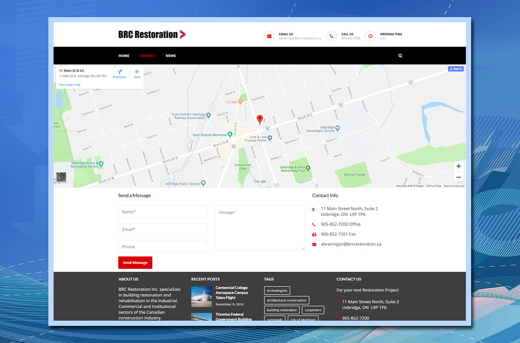Click the Uxbridge Public School marker

(203, 183)
